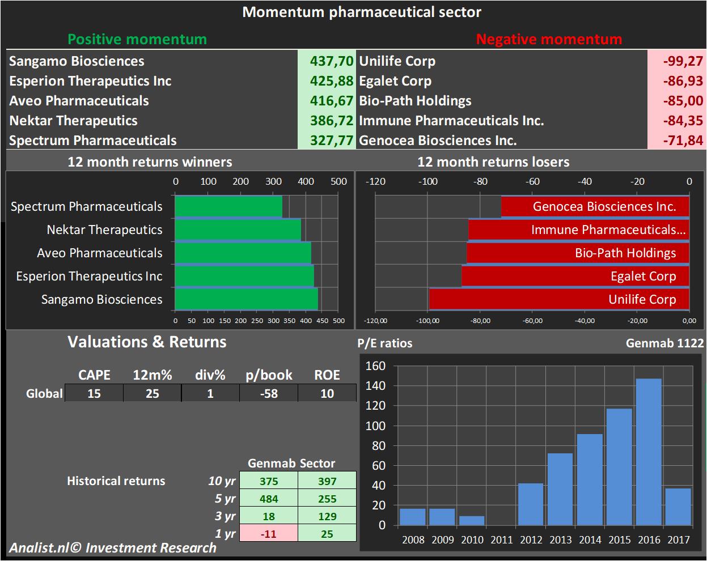Click Sector 10 yr return 397
The image size is (707, 561).
pos(327,481)
